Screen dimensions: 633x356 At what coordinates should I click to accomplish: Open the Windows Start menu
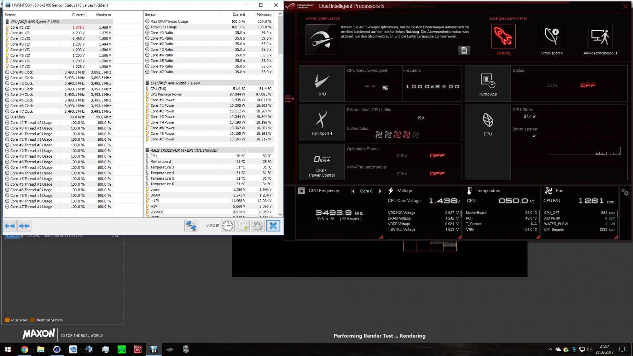(x=8, y=349)
